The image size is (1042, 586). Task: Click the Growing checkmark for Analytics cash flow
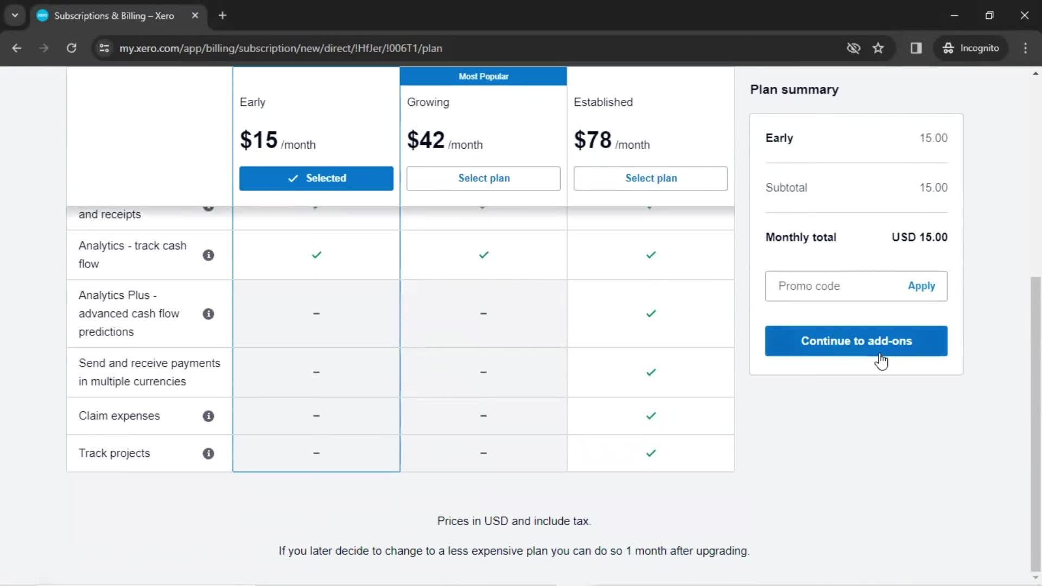(x=484, y=255)
